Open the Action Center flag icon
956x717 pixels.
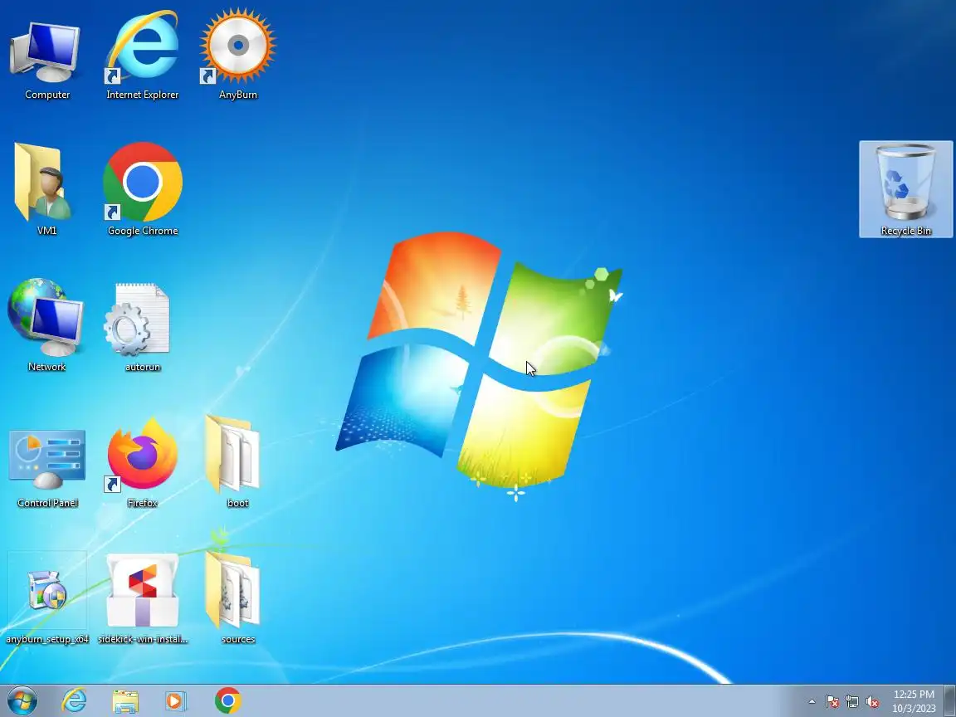tap(832, 702)
